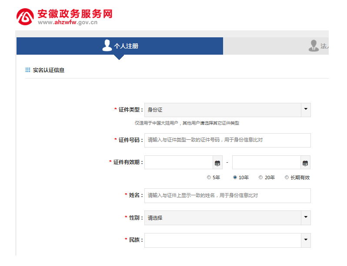Select 长期有效 validity radio button

[287, 177]
